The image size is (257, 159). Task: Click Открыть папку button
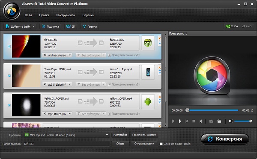[x=144, y=144]
